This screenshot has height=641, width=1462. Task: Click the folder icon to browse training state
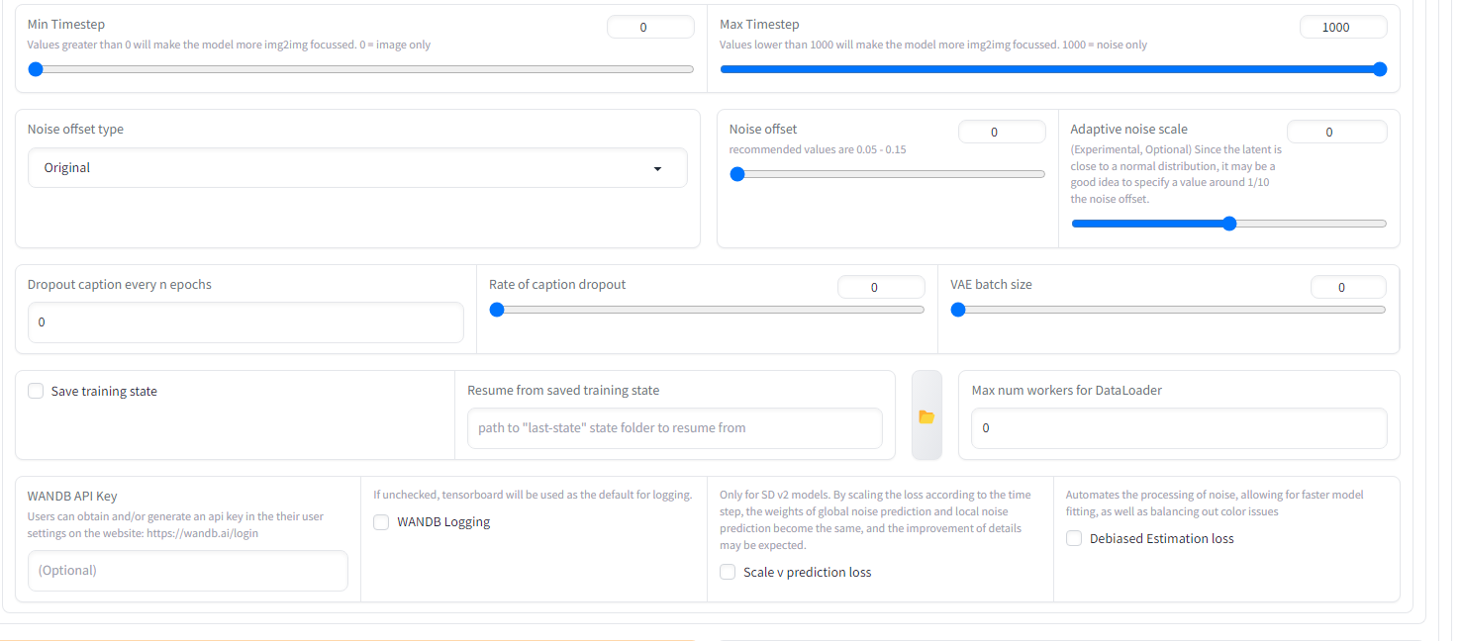926,416
